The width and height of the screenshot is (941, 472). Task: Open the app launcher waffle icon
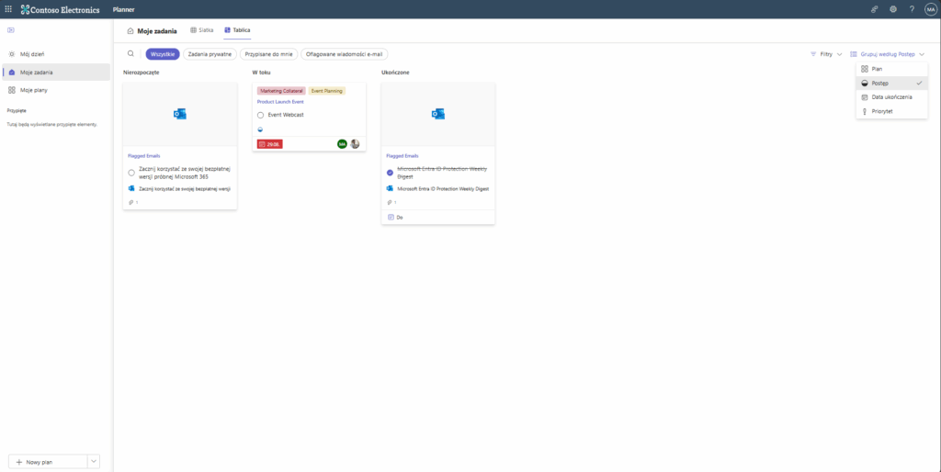(8, 9)
